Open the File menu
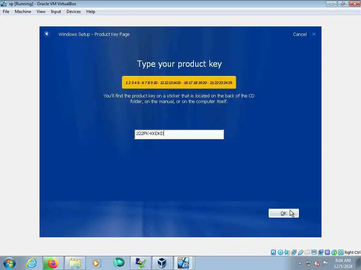Viewport: 361px width, 270px height. (6, 12)
